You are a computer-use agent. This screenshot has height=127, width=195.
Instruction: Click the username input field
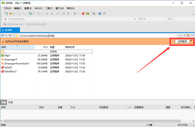coord(152,19)
